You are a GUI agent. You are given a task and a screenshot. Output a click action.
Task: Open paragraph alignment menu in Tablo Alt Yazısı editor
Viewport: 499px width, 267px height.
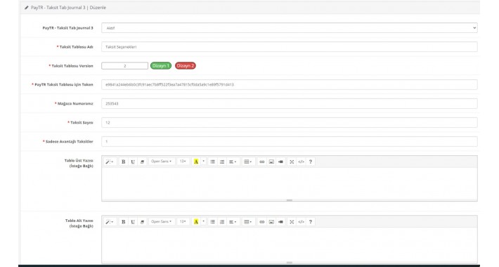point(233,222)
